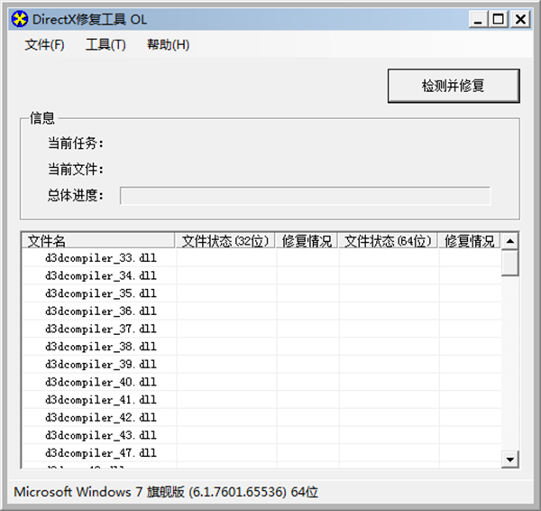Click the 总体进度 progress bar
This screenshot has width=541, height=511.
[x=305, y=196]
